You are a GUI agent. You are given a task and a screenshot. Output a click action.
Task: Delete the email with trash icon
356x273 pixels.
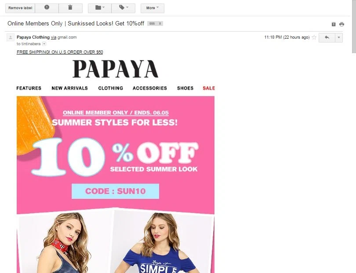70,8
